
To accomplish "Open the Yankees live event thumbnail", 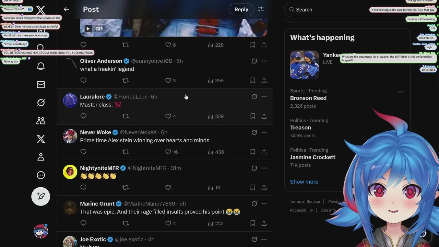I will tap(305, 65).
